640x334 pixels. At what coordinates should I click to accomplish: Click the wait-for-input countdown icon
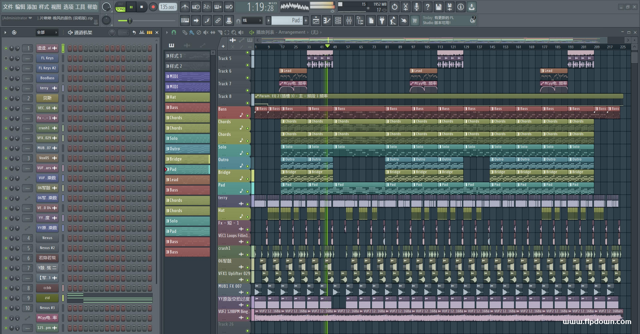pyautogui.click(x=196, y=7)
